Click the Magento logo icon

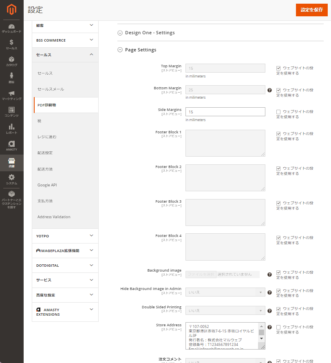coord(11,9)
